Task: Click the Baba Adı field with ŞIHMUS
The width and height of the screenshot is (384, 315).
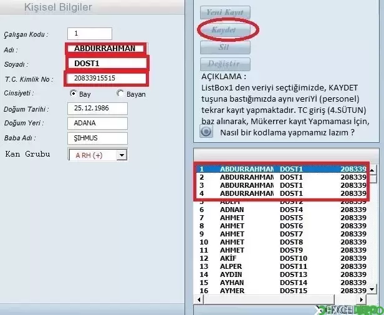Action: (97, 138)
